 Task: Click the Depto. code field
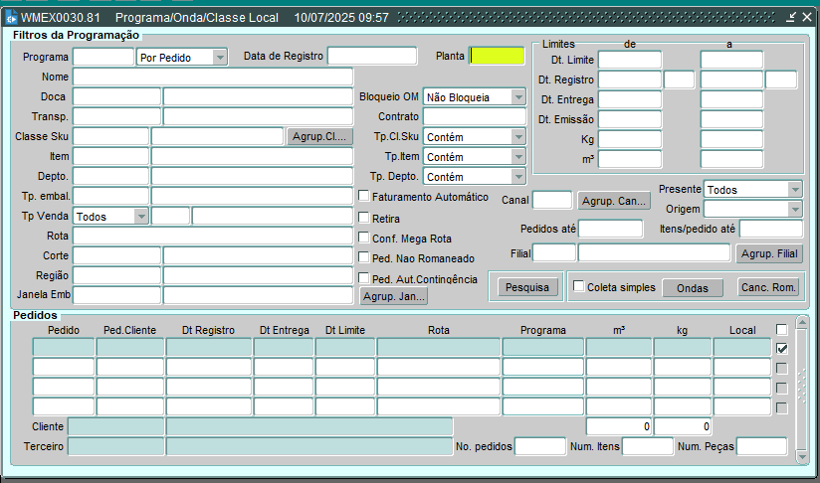110,176
